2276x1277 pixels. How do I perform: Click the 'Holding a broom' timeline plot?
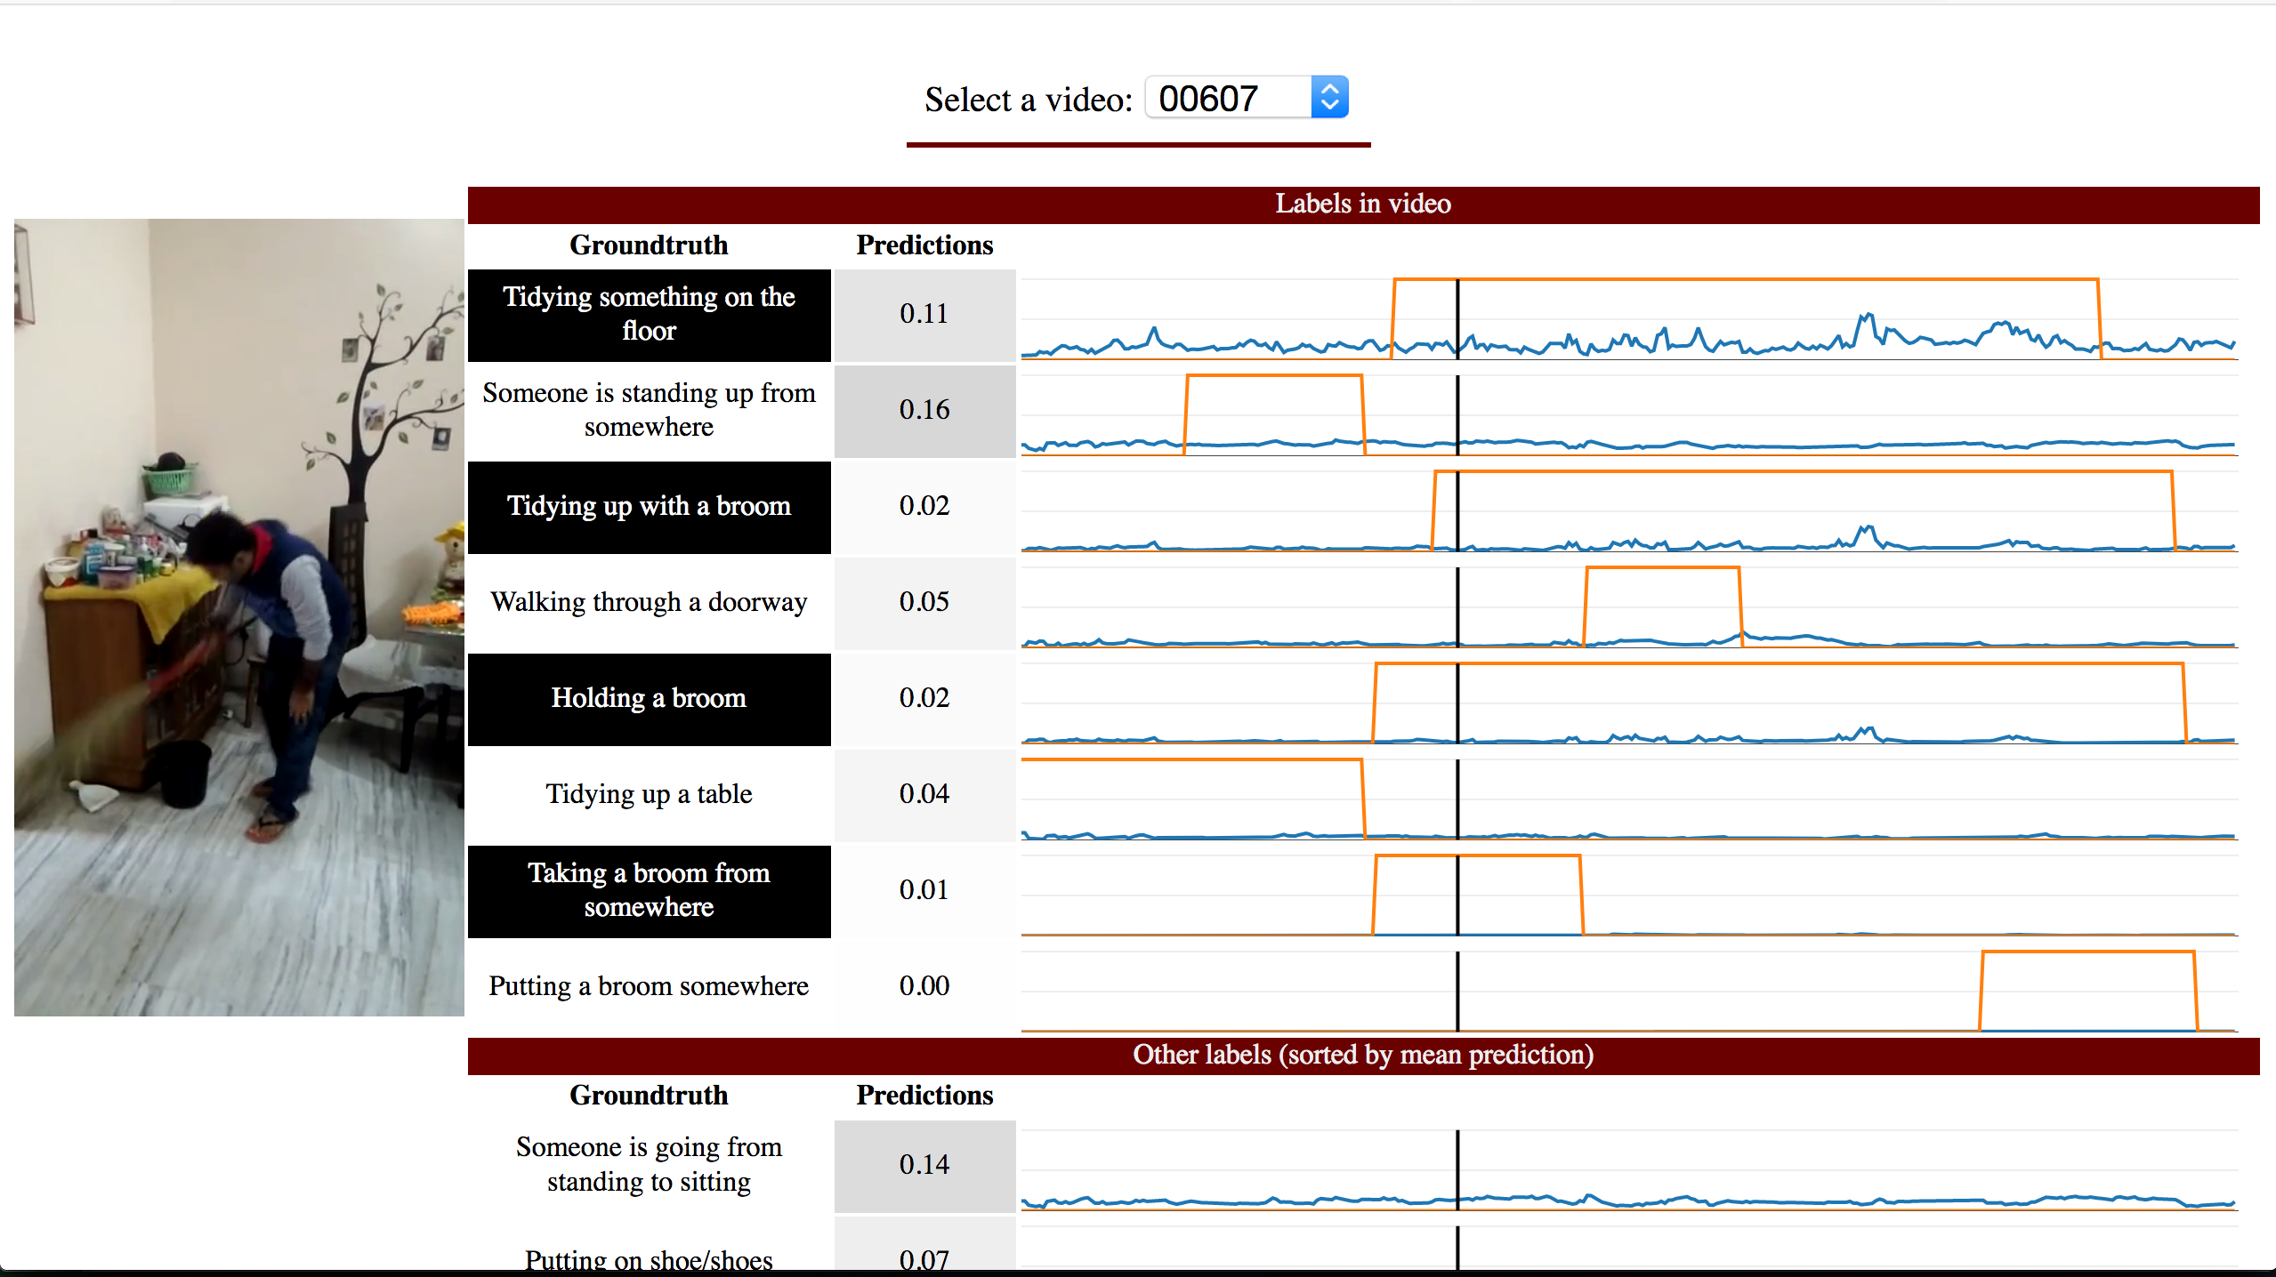[x=1628, y=703]
